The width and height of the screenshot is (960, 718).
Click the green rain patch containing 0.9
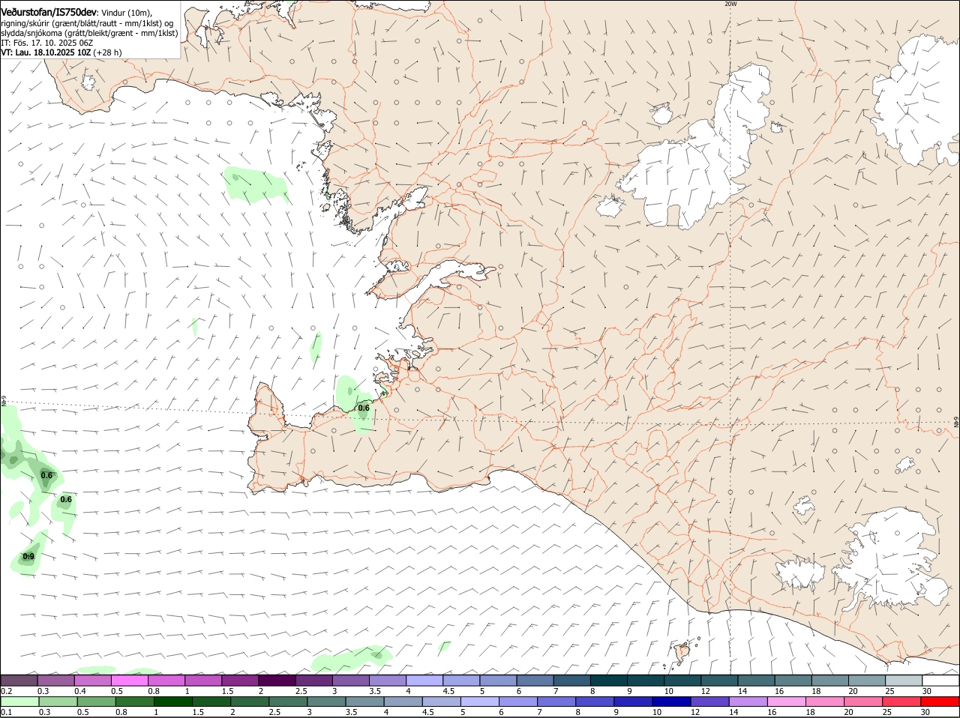28,555
